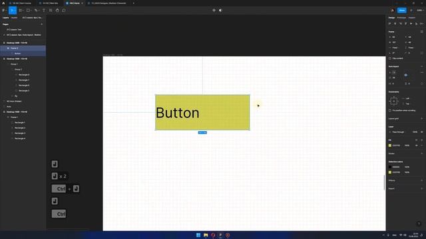Screen dimensions: 426x239
Task: Click align top icon in Design panel
Action: pos(405,24)
